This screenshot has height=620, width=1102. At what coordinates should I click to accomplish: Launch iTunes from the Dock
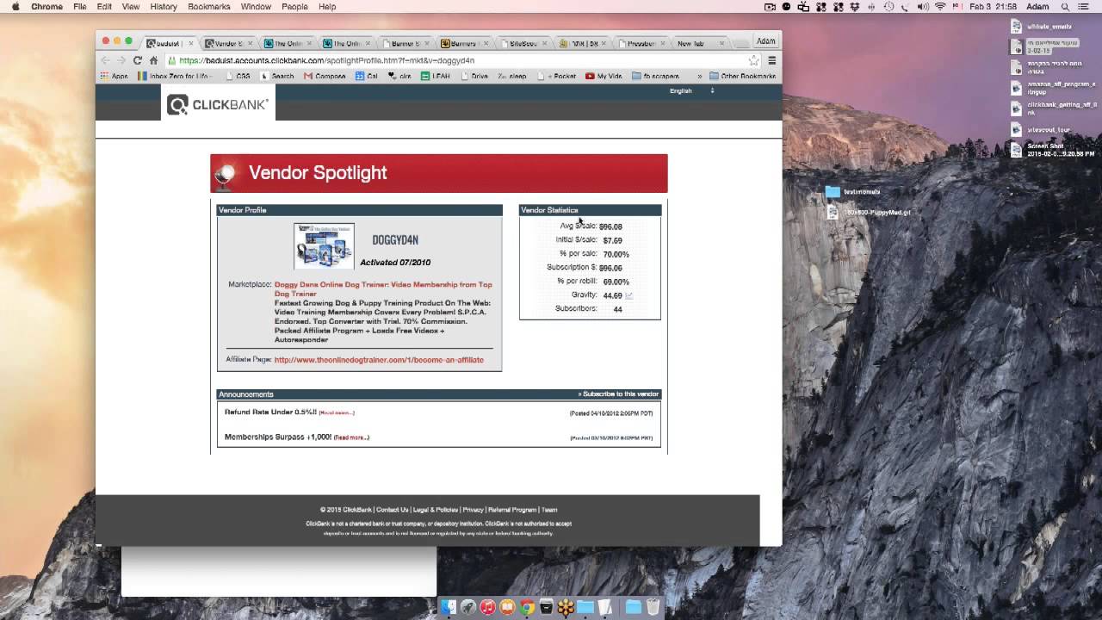click(487, 607)
